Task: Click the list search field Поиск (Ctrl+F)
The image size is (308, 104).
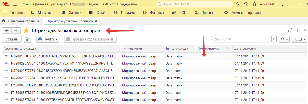Action: 241,39
